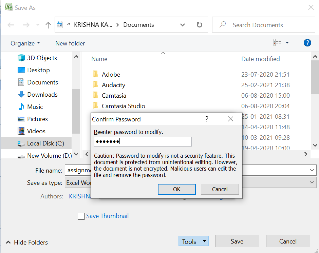
Task: Click the Refresh icon beside address bar
Action: (x=200, y=25)
